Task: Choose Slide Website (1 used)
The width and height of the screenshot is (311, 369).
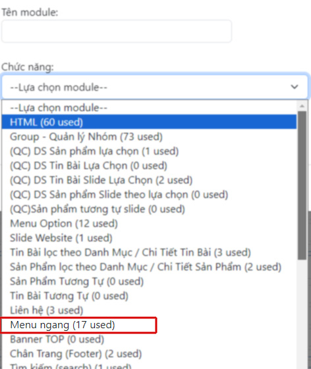Action: pos(149,238)
